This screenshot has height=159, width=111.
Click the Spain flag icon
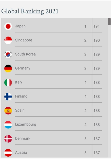(x=8, y=111)
